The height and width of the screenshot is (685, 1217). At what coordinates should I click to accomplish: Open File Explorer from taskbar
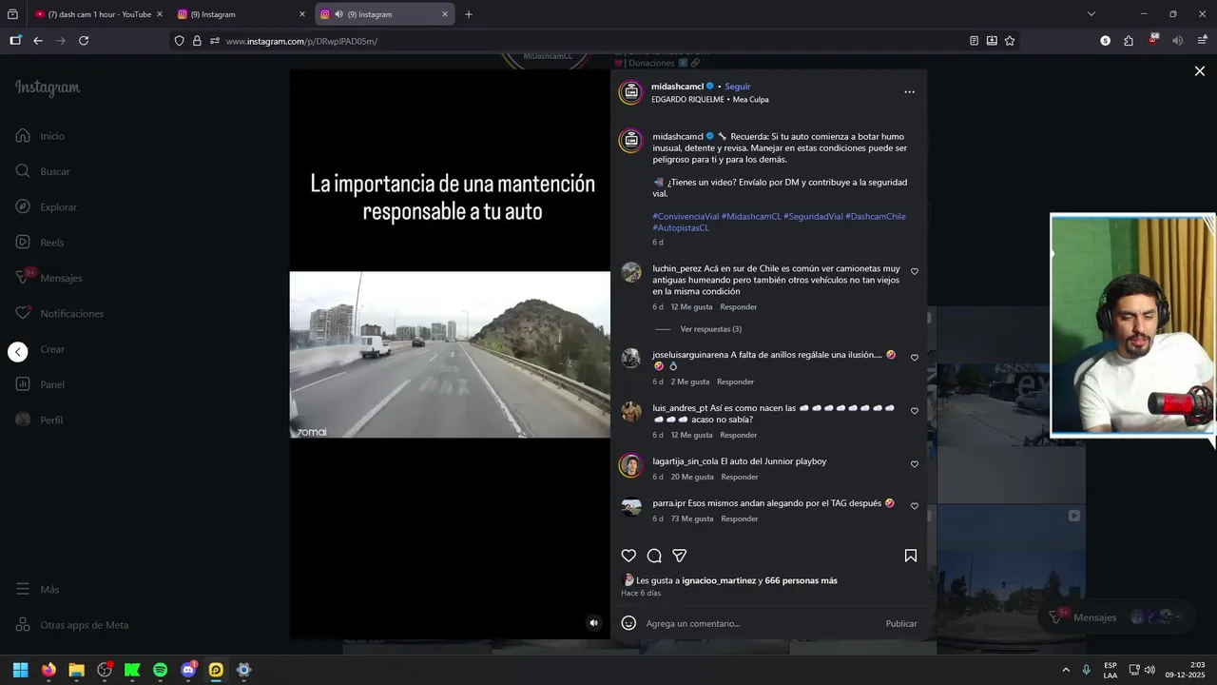pyautogui.click(x=76, y=670)
